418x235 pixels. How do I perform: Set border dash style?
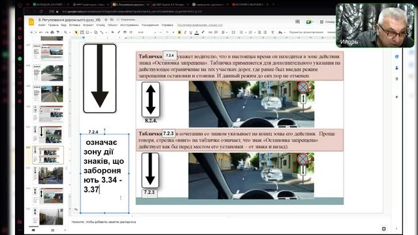131,32
